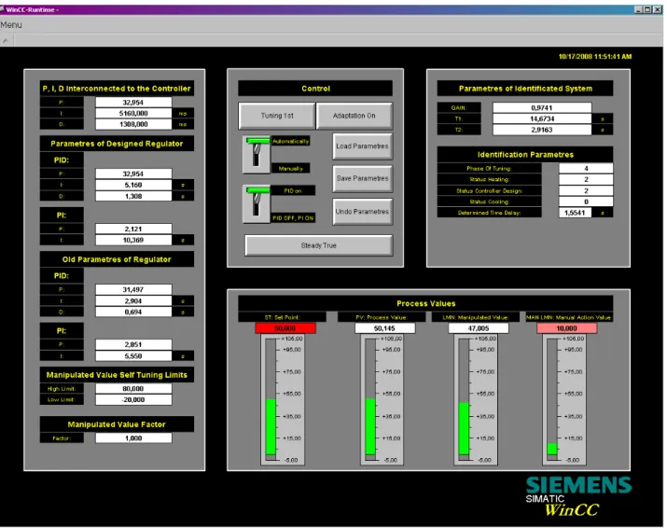Select designed PID I field 5,160
This screenshot has width=667, height=528.
[133, 185]
